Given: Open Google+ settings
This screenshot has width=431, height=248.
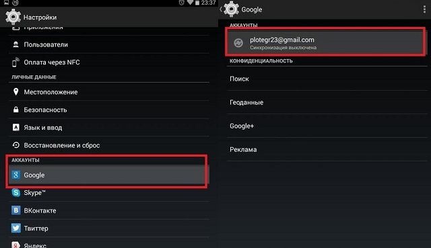Looking at the screenshot, I should (x=327, y=126).
